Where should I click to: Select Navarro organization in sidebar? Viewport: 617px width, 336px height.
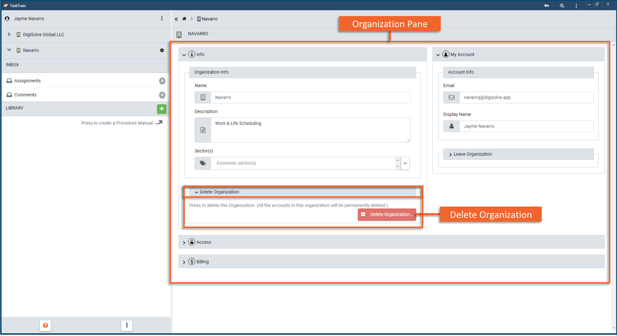point(31,50)
